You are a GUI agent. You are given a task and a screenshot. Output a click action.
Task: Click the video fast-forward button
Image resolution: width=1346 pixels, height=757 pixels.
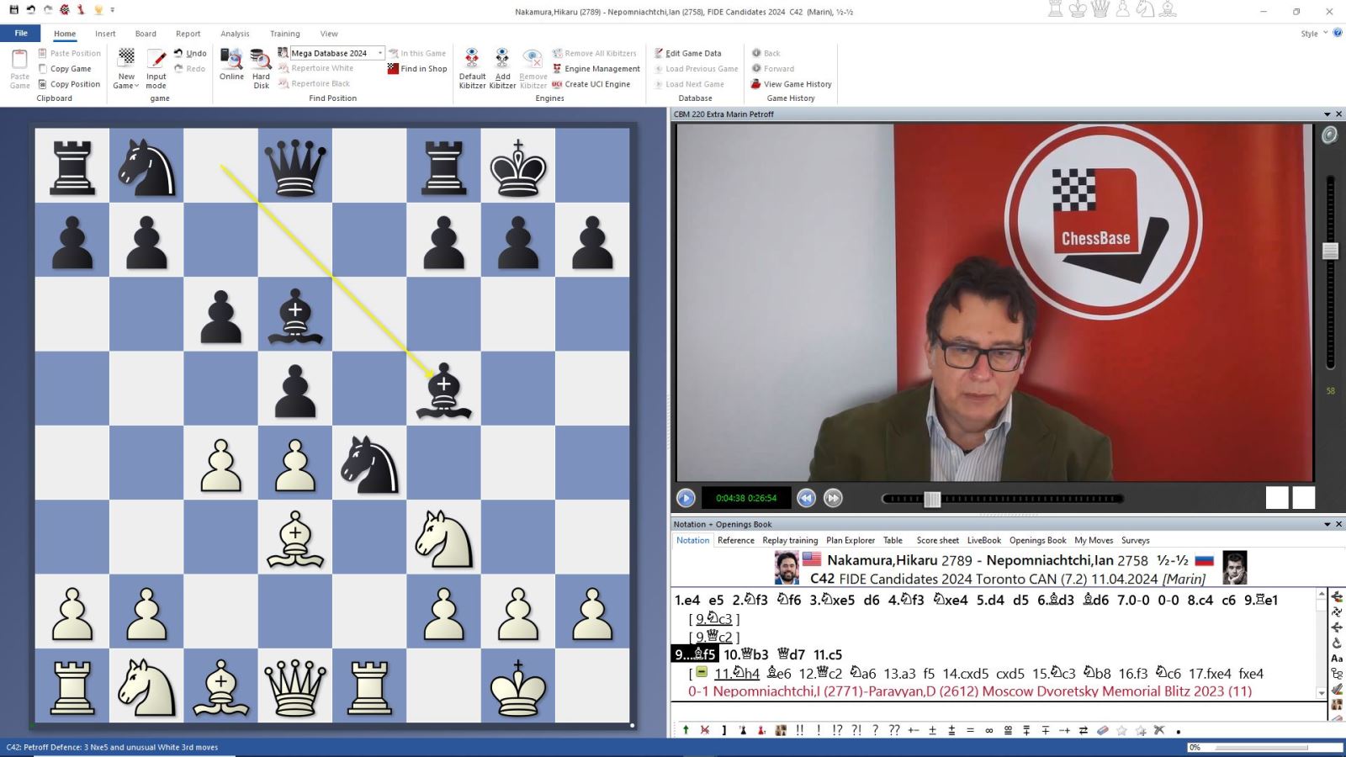click(x=833, y=498)
